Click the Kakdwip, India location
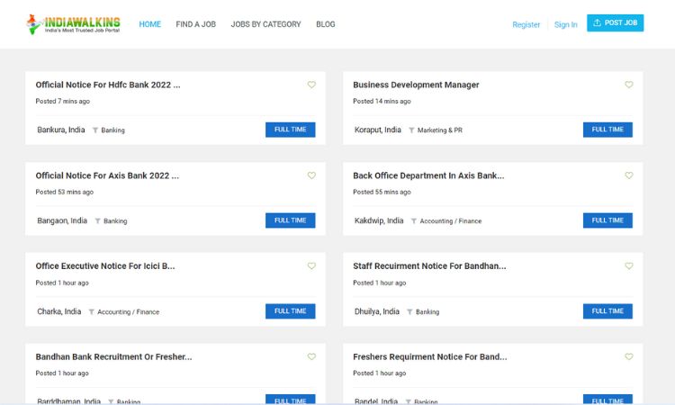This screenshot has width=675, height=405. pos(379,220)
